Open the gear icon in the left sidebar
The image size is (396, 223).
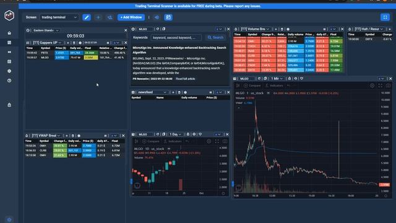[9, 71]
